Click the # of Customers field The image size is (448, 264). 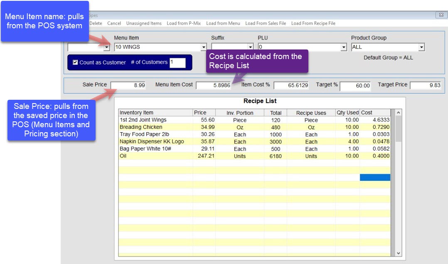click(177, 63)
